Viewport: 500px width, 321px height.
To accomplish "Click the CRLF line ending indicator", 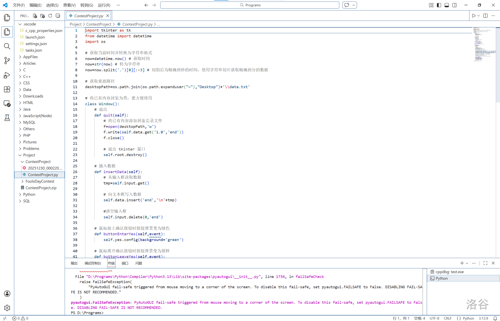I will [447, 318].
